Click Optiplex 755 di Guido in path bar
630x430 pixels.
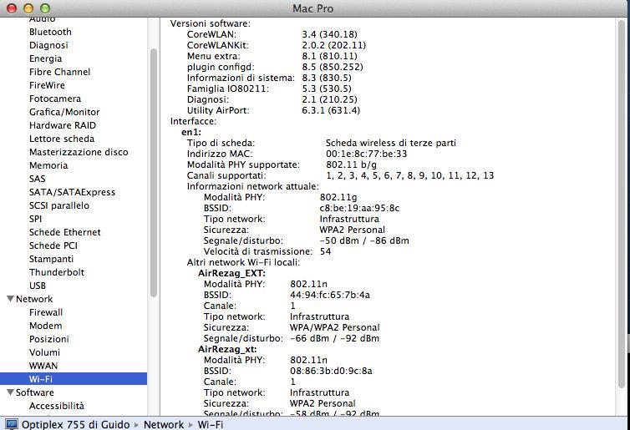point(74,424)
